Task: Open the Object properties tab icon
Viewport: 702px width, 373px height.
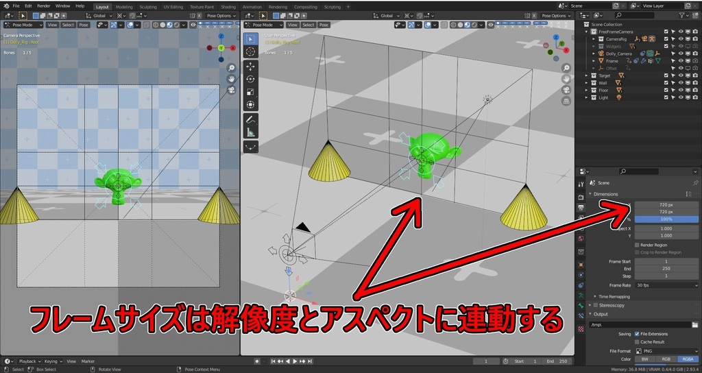Action: click(581, 265)
